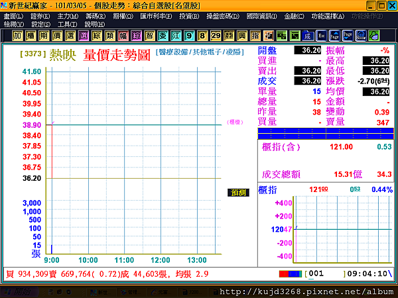
Task: Click the Home toolbar icon
Action: pyautogui.click(x=361, y=36)
